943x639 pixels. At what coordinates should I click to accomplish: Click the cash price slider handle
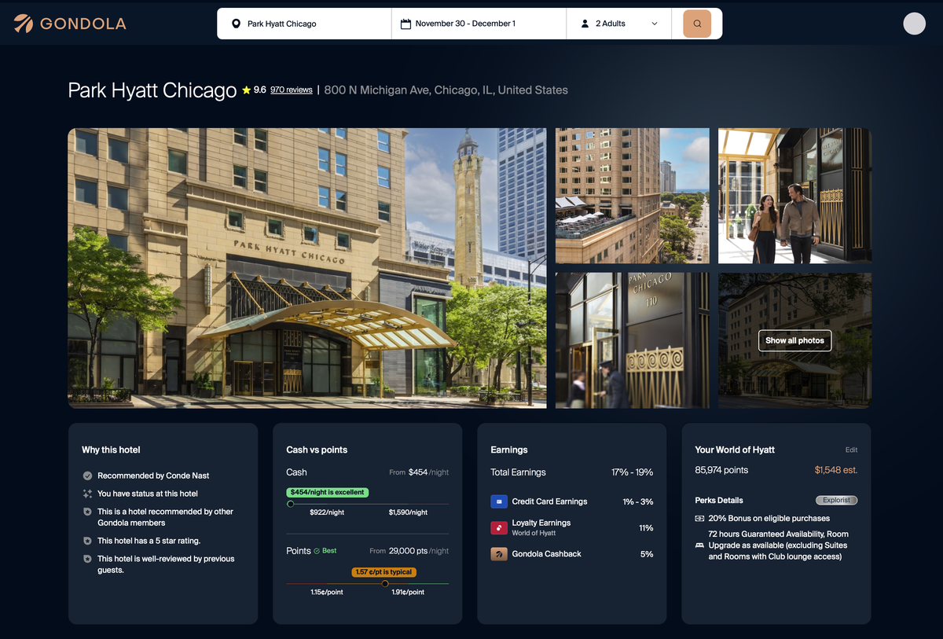pyautogui.click(x=291, y=504)
